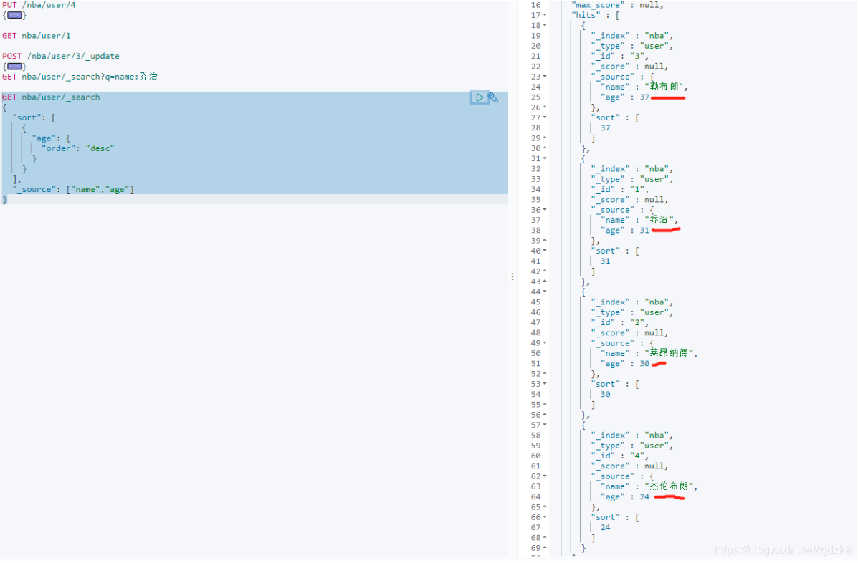Click the panel divider handle between editor and output
Image resolution: width=858 pixels, height=563 pixels.
[x=513, y=277]
